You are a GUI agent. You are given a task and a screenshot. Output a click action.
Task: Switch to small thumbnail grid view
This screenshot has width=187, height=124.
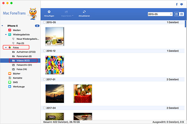point(181,14)
